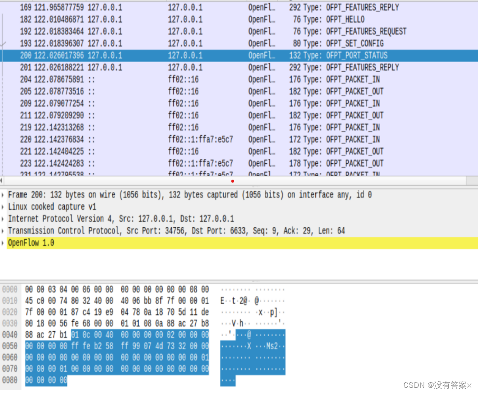Screen dimensions: 478x393
Task: Expand the Internet Protocol Version 4 section
Action: (x=3, y=219)
